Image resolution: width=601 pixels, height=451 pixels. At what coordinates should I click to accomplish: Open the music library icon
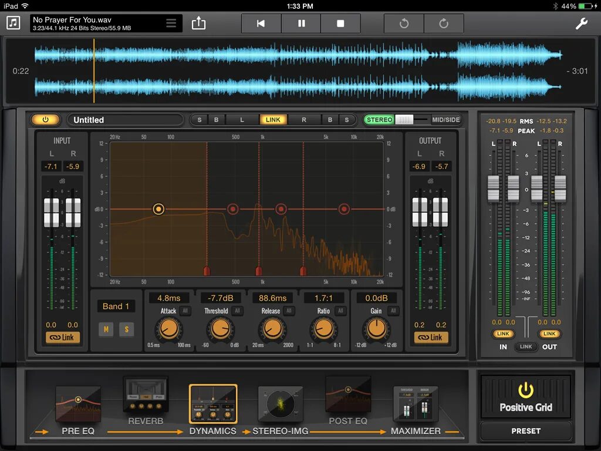[x=13, y=23]
